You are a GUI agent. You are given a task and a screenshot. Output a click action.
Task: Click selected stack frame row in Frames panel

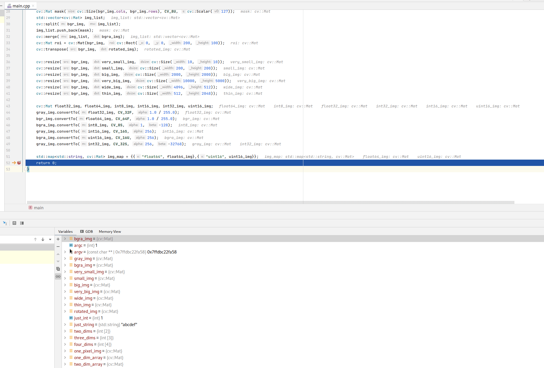27,247
